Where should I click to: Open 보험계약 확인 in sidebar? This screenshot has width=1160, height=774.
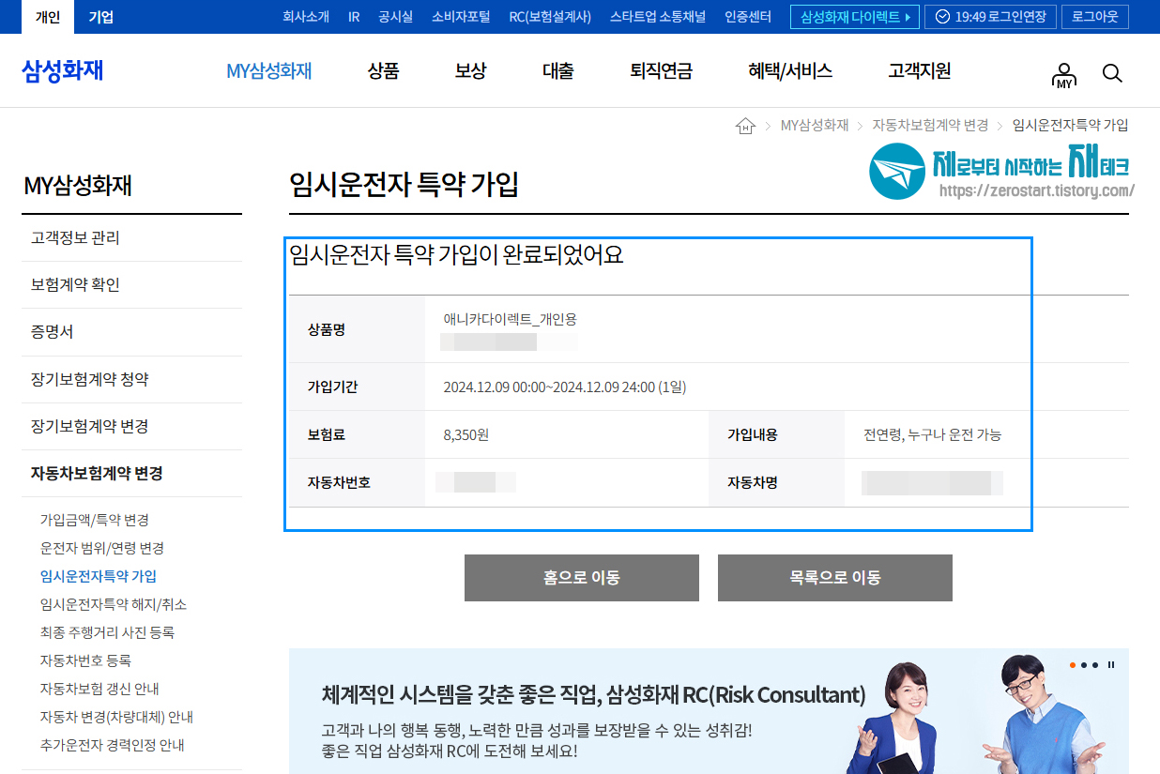[x=131, y=285]
